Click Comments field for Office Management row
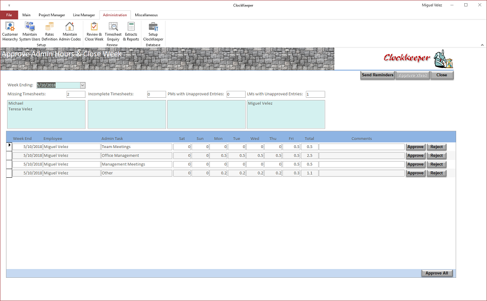Image resolution: width=487 pixels, height=301 pixels. [362, 156]
